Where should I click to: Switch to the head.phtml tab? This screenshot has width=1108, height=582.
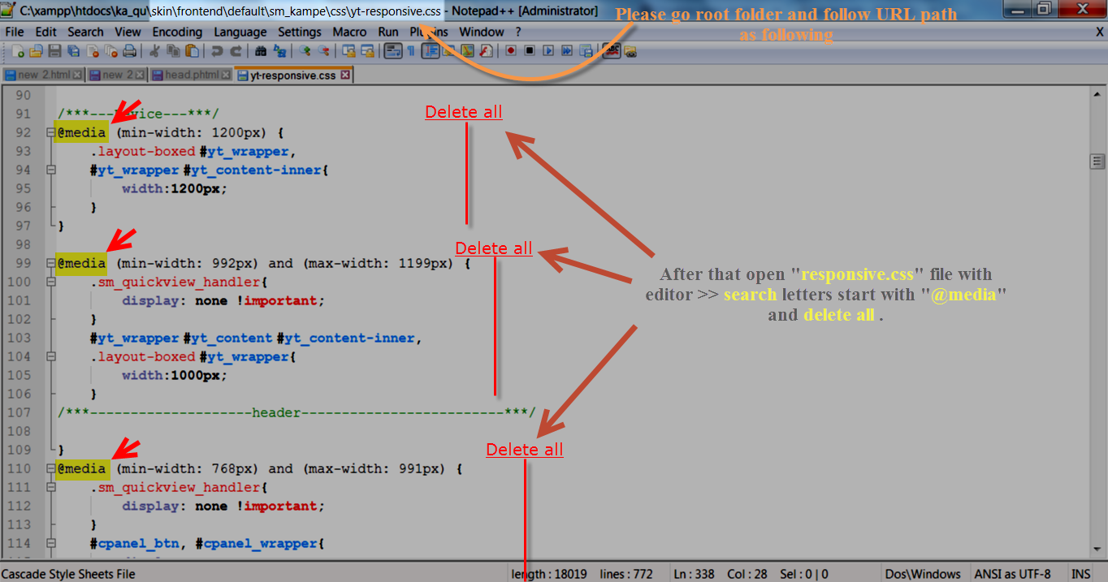192,75
